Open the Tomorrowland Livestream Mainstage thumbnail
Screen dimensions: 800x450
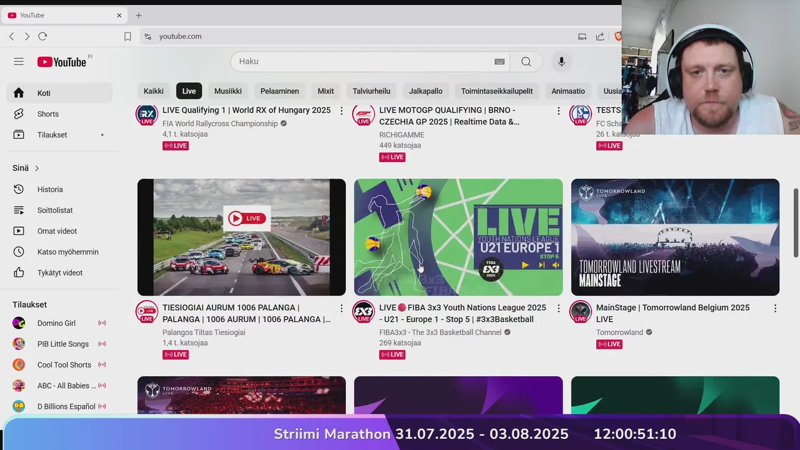tap(675, 237)
